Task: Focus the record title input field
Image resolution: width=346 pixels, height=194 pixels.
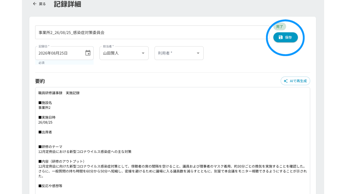Action: pos(152,32)
